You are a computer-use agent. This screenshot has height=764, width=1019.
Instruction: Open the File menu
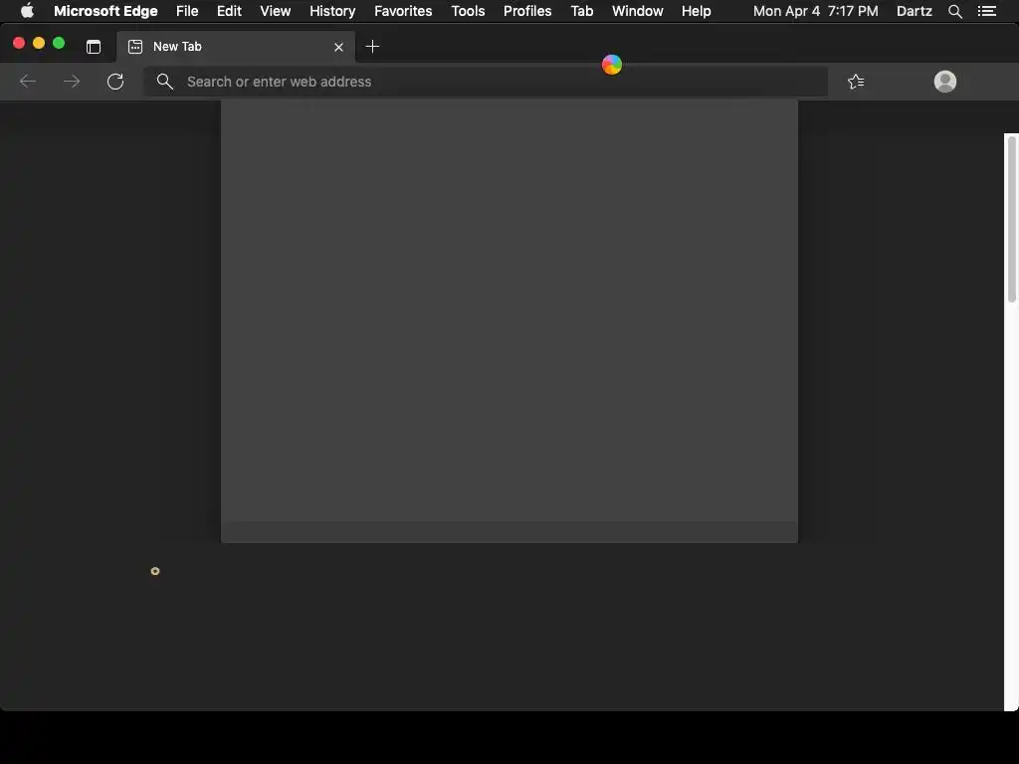(187, 11)
